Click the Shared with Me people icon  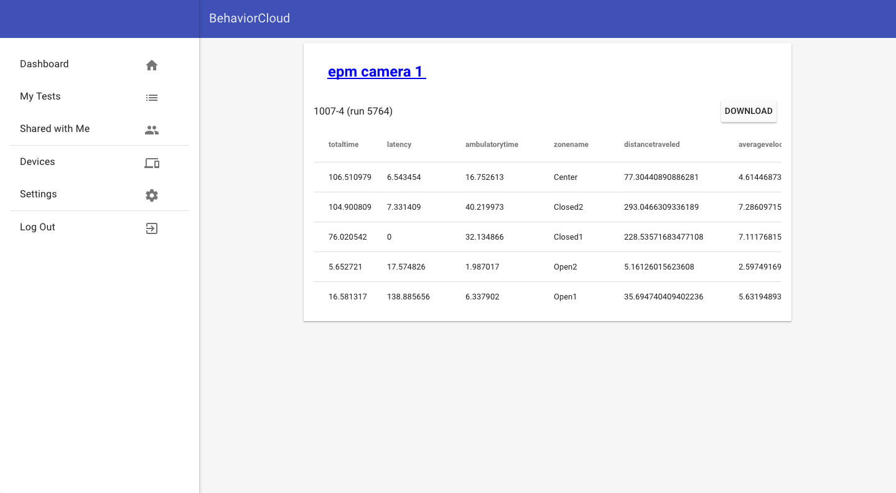click(152, 130)
